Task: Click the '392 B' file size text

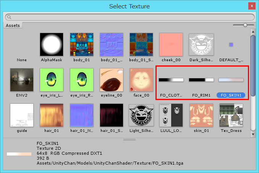Action: pos(43,158)
